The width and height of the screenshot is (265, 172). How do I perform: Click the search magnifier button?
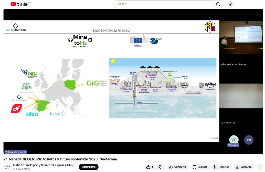[x=218, y=4]
